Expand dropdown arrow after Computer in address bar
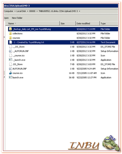Viewport: 122px width, 154px height. 15,11
